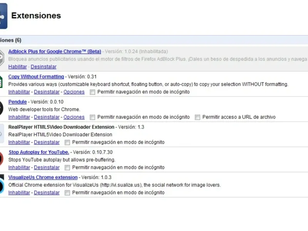Click the Copy Without Formatting description text
The image size is (308, 231).
pyautogui.click(x=148, y=84)
